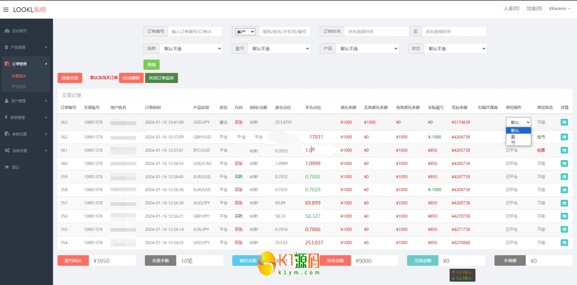The width and height of the screenshot is (577, 285).
Task: Toggle the 关闭订单监听 order listening button
Action: click(x=161, y=78)
